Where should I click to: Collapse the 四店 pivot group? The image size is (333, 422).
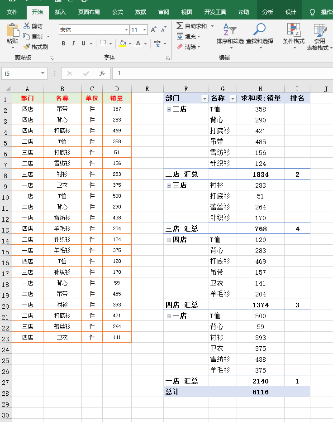point(169,240)
